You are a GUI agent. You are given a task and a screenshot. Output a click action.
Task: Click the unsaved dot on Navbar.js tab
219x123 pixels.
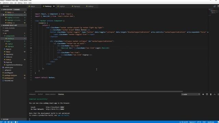pos(54,6)
